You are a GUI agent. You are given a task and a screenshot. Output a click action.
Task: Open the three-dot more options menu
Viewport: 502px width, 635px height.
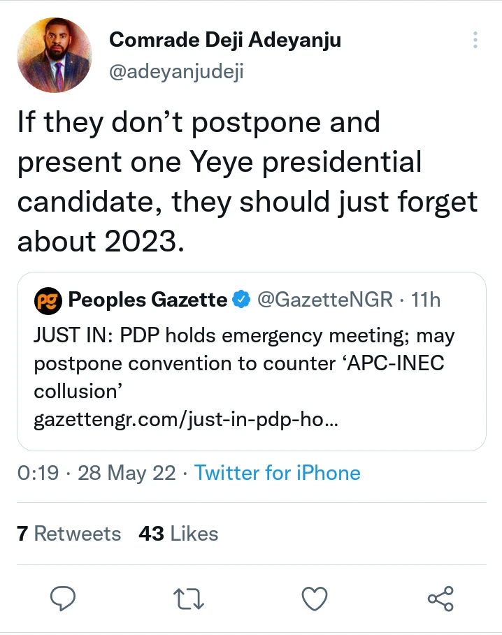coord(475,40)
